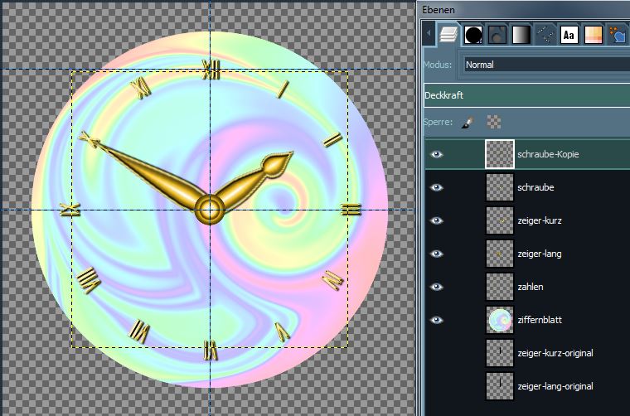The image size is (630, 416).
Task: Lock pixels using the paintbrush icon
Action: pos(468,122)
